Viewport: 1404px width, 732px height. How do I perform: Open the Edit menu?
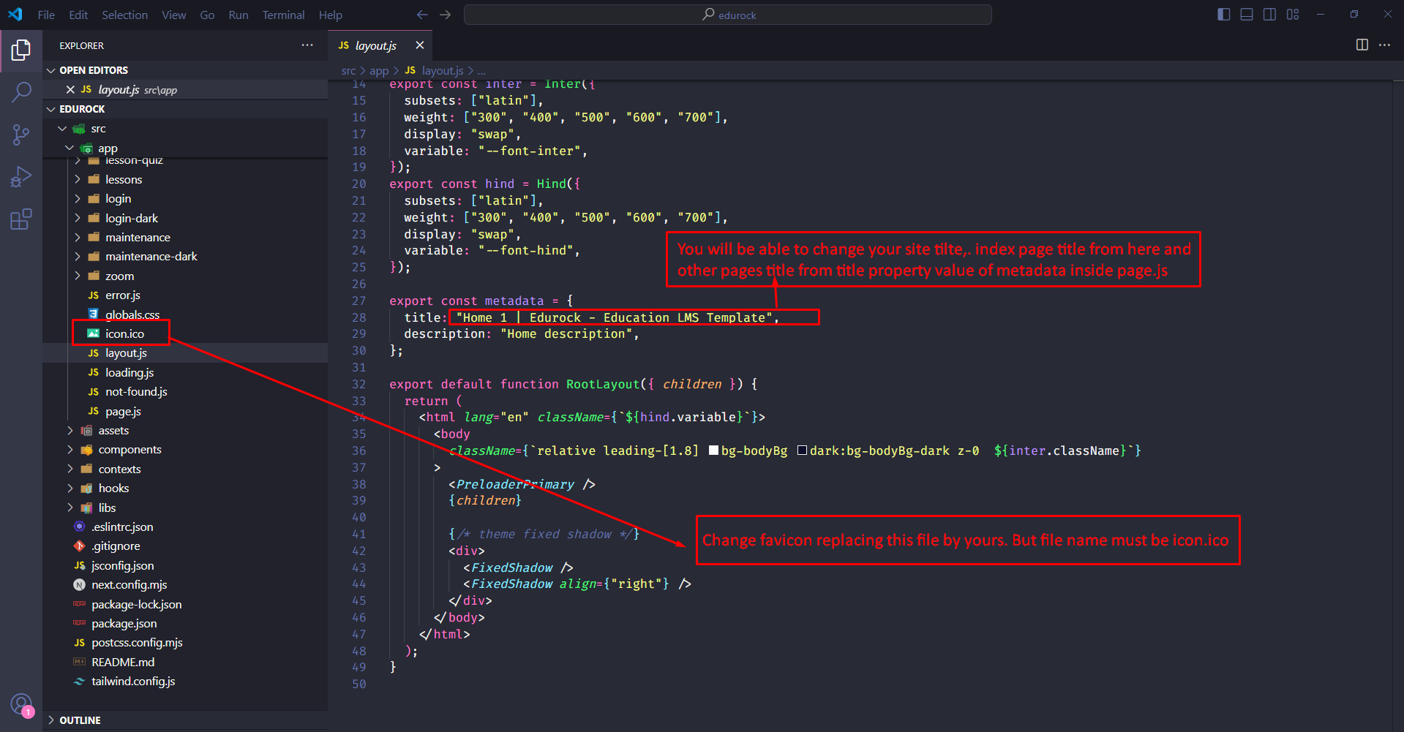pyautogui.click(x=78, y=15)
